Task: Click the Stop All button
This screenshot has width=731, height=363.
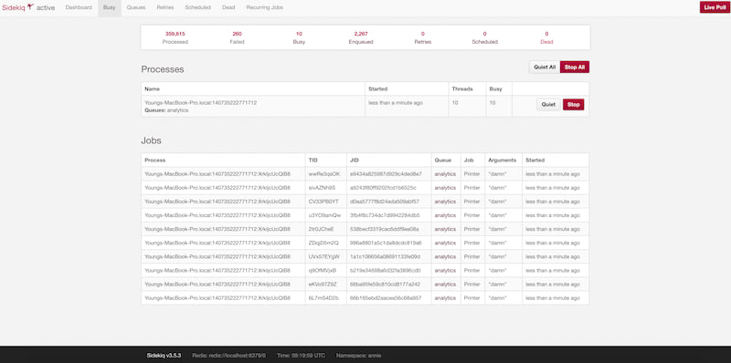Action: (x=575, y=67)
